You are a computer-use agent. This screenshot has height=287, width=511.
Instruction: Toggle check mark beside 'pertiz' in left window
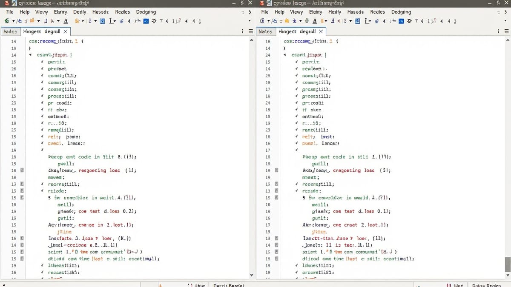[42, 62]
